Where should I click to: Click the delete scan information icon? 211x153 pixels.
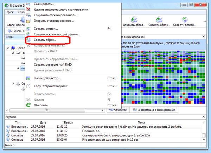[28, 9]
